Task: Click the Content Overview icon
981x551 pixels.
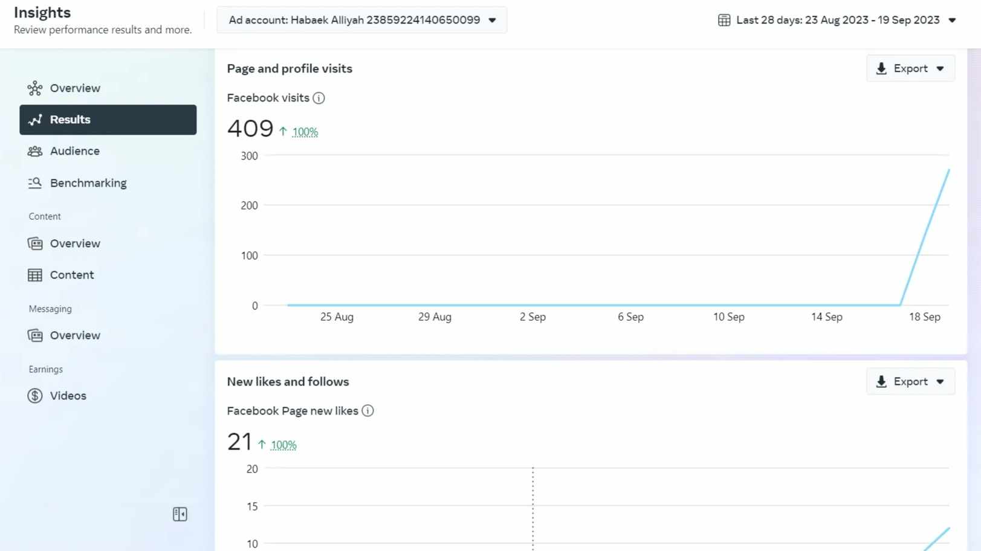Action: pyautogui.click(x=35, y=243)
